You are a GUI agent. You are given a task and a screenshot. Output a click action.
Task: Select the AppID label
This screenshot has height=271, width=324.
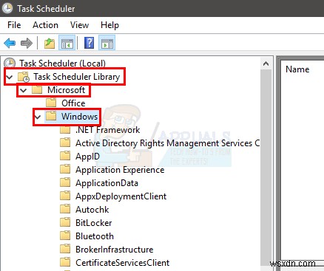[x=87, y=157]
